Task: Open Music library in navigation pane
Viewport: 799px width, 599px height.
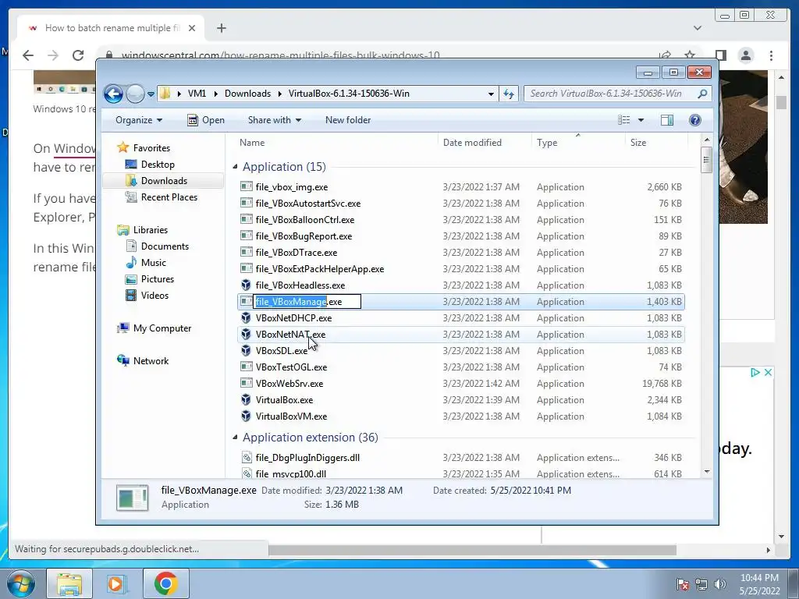Action: pos(153,263)
